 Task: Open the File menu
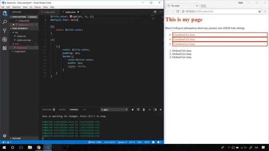(3, 7)
